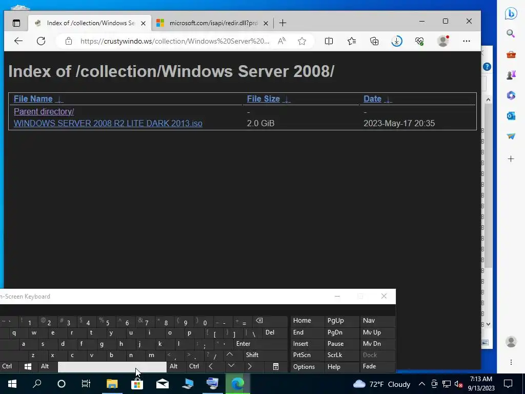The height and width of the screenshot is (394, 525).
Task: Open Microsoft Store from the taskbar
Action: point(137,384)
